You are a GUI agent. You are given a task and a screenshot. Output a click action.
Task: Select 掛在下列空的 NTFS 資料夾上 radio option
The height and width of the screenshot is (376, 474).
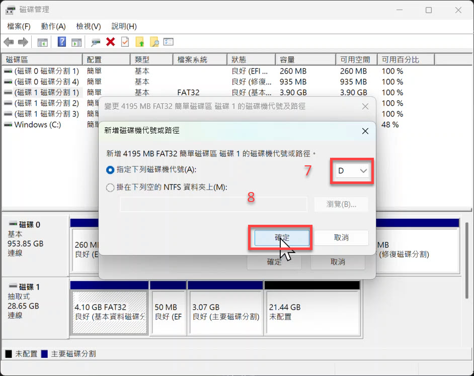111,187
